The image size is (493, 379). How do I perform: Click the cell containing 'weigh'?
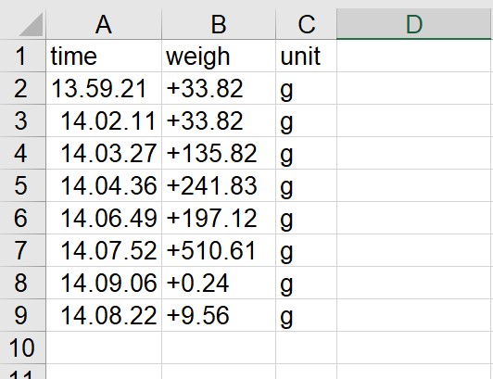click(x=219, y=56)
